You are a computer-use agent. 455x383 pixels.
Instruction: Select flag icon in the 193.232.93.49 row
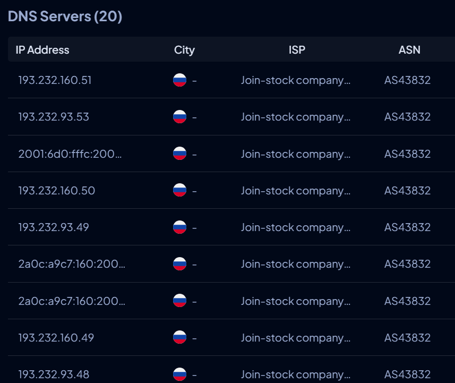click(x=179, y=227)
